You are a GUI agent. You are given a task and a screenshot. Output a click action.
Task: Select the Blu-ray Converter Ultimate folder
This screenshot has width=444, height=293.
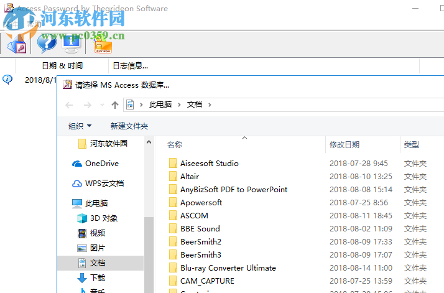pos(228,267)
